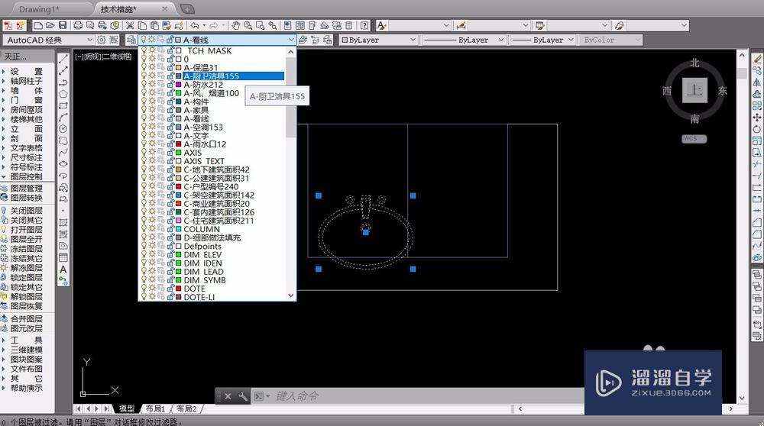Freeze layer Defpoints with sun icon
Viewport: 764px width, 426px height.
coord(152,246)
